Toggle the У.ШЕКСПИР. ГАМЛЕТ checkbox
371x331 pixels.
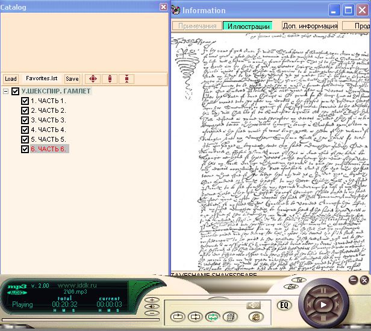[x=16, y=92]
